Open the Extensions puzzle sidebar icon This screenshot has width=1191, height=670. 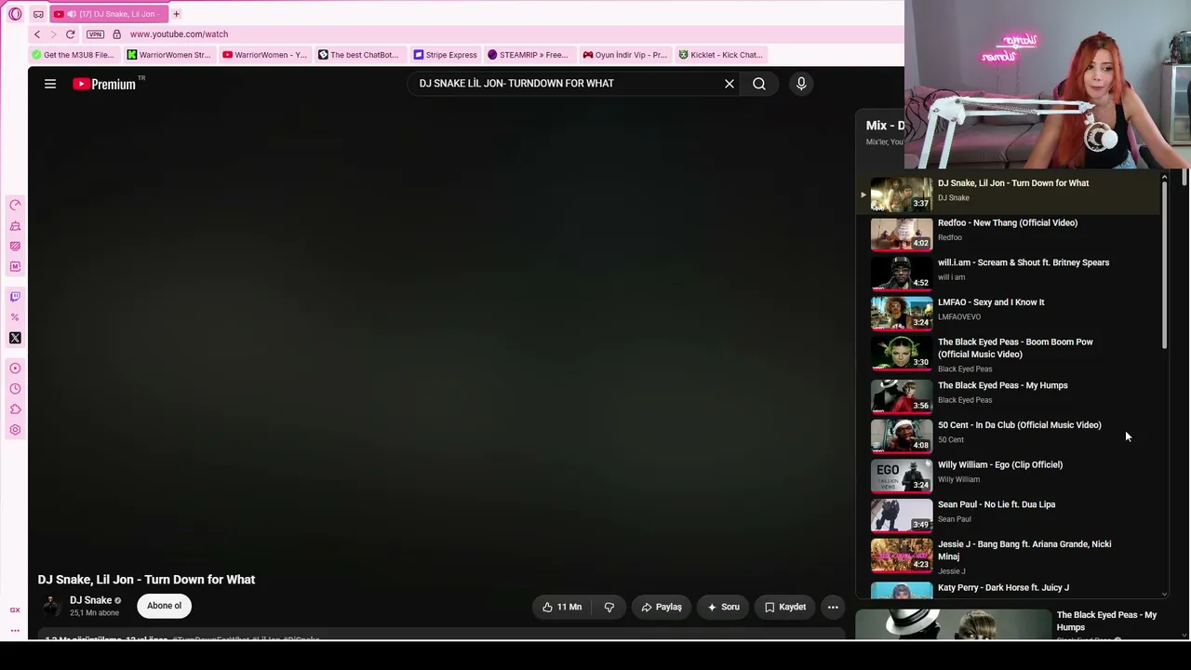[15, 409]
